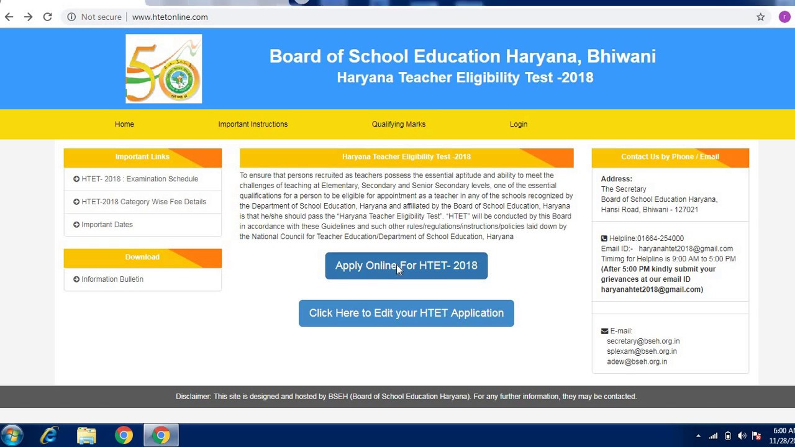Viewport: 795px width, 447px height.
Task: Click the Board 50 years logo
Action: pos(163,68)
